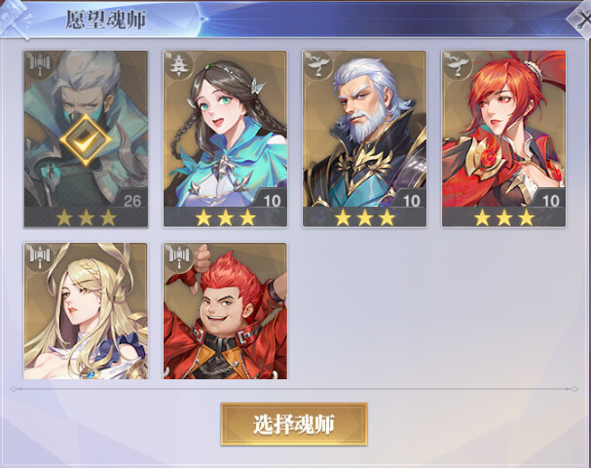Select the spiky red-haired chubby man card
Image resolution: width=591 pixels, height=468 pixels.
click(x=225, y=311)
